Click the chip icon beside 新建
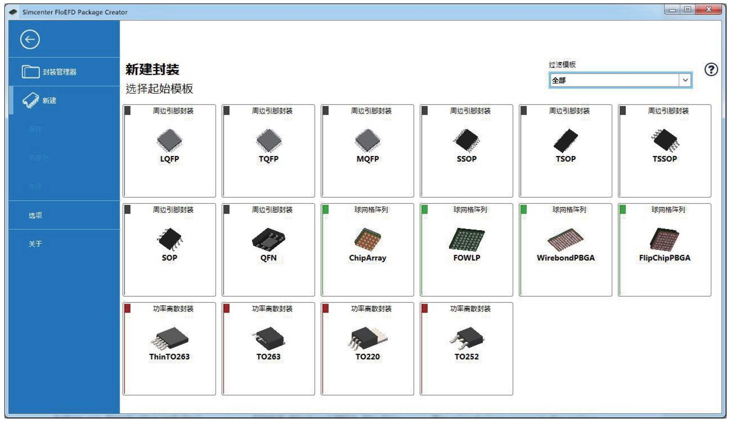731x421 pixels. point(31,100)
